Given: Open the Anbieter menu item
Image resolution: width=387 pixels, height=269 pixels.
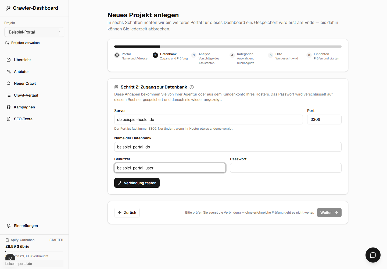Looking at the screenshot, I should click(x=34, y=72).
